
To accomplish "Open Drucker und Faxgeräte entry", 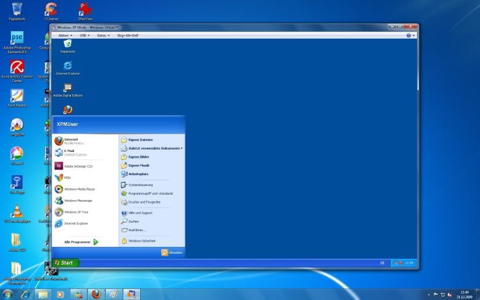I will (x=152, y=202).
